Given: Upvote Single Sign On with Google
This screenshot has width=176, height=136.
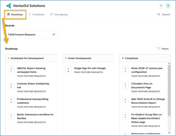Looking at the screenshot, I should [x=68, y=70].
